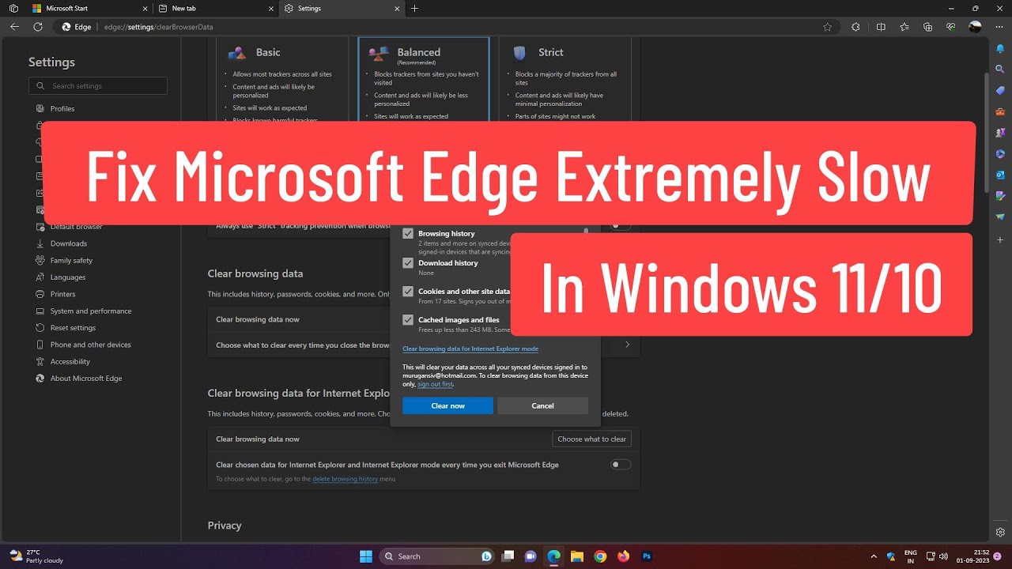
Task: Open Outlook in the Edge sidebar
Action: pos(1000,175)
